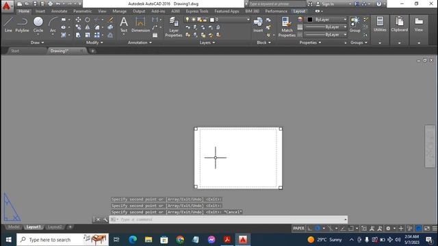Expand the Draw panel
Viewport: 438px width, 246px height.
click(37, 42)
